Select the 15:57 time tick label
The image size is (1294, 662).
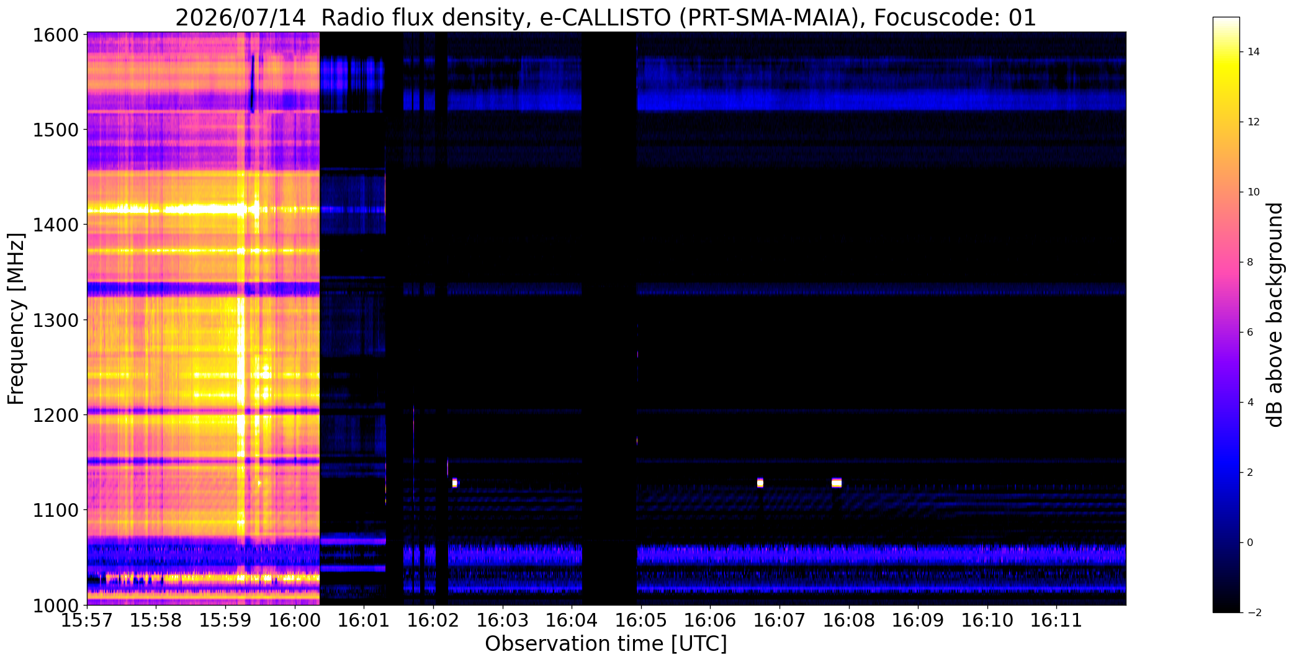coord(88,620)
